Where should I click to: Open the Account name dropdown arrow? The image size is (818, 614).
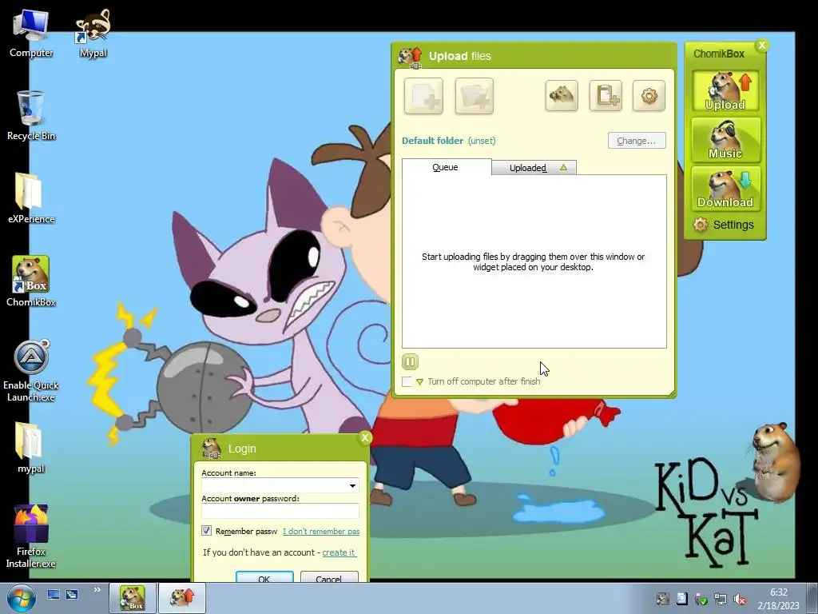point(352,486)
